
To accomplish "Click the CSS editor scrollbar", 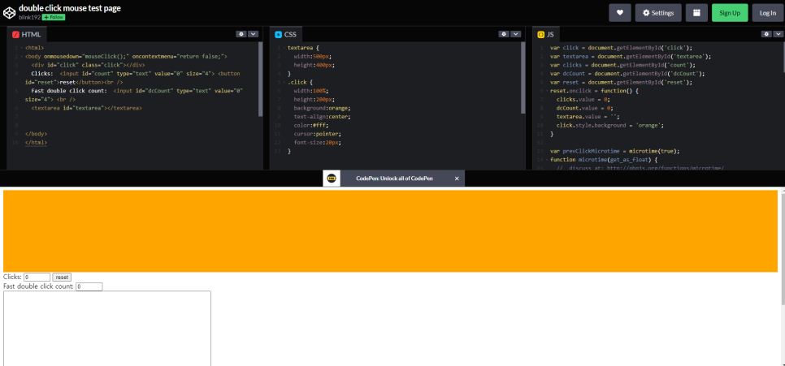I will pyautogui.click(x=523, y=77).
